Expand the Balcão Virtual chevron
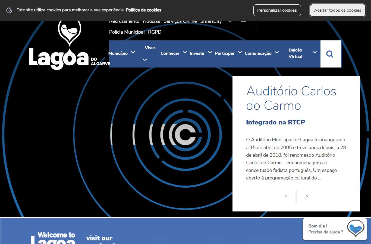The width and height of the screenshot is (371, 244). [315, 52]
